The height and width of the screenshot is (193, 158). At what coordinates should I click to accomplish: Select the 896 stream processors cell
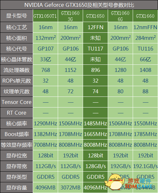[x=95, y=70]
